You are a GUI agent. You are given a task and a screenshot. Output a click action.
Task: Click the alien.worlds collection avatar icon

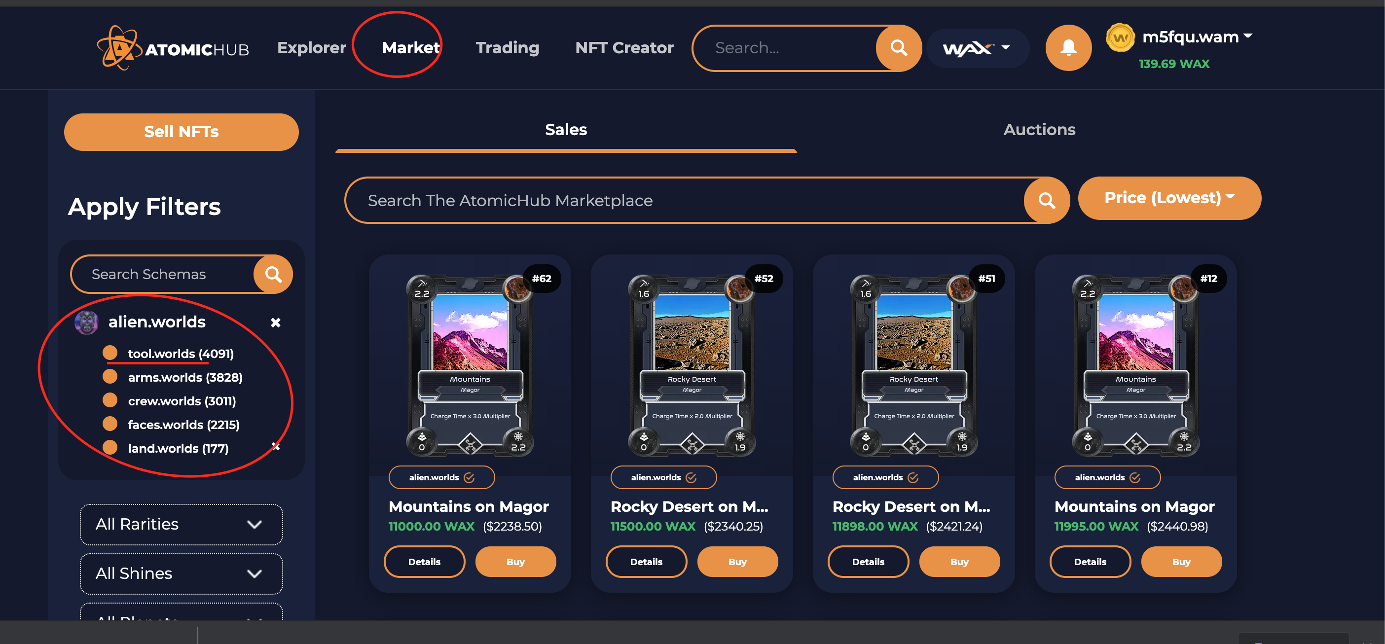[x=87, y=322]
